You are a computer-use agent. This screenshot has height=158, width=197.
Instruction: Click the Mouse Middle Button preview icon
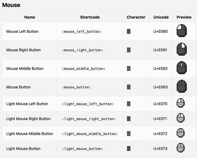pyautogui.click(x=182, y=68)
